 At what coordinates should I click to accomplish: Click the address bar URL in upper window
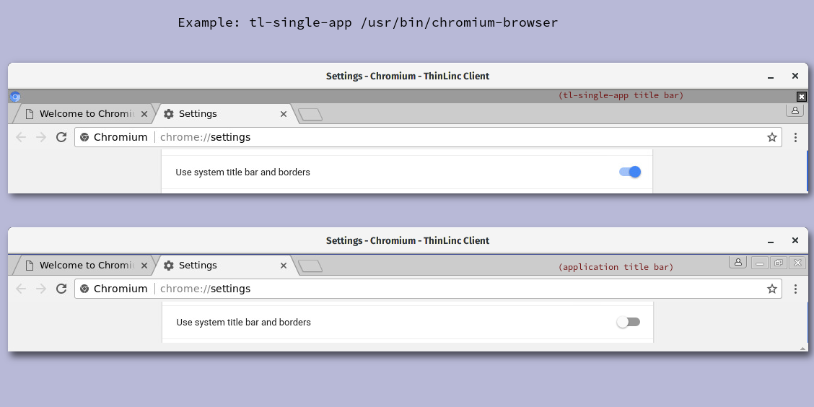click(x=205, y=137)
